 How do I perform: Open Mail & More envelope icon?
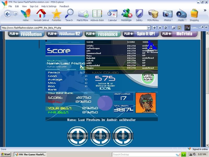point(82,14)
